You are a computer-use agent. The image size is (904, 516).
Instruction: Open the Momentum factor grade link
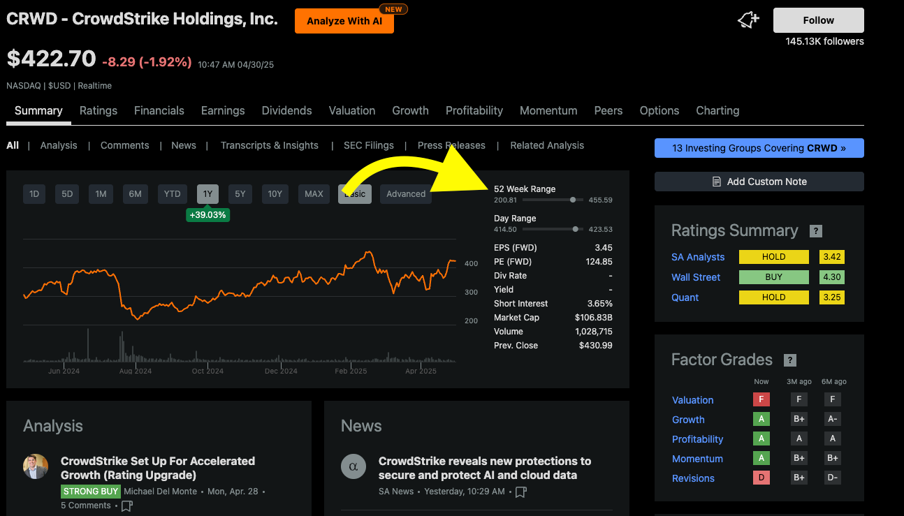(697, 459)
